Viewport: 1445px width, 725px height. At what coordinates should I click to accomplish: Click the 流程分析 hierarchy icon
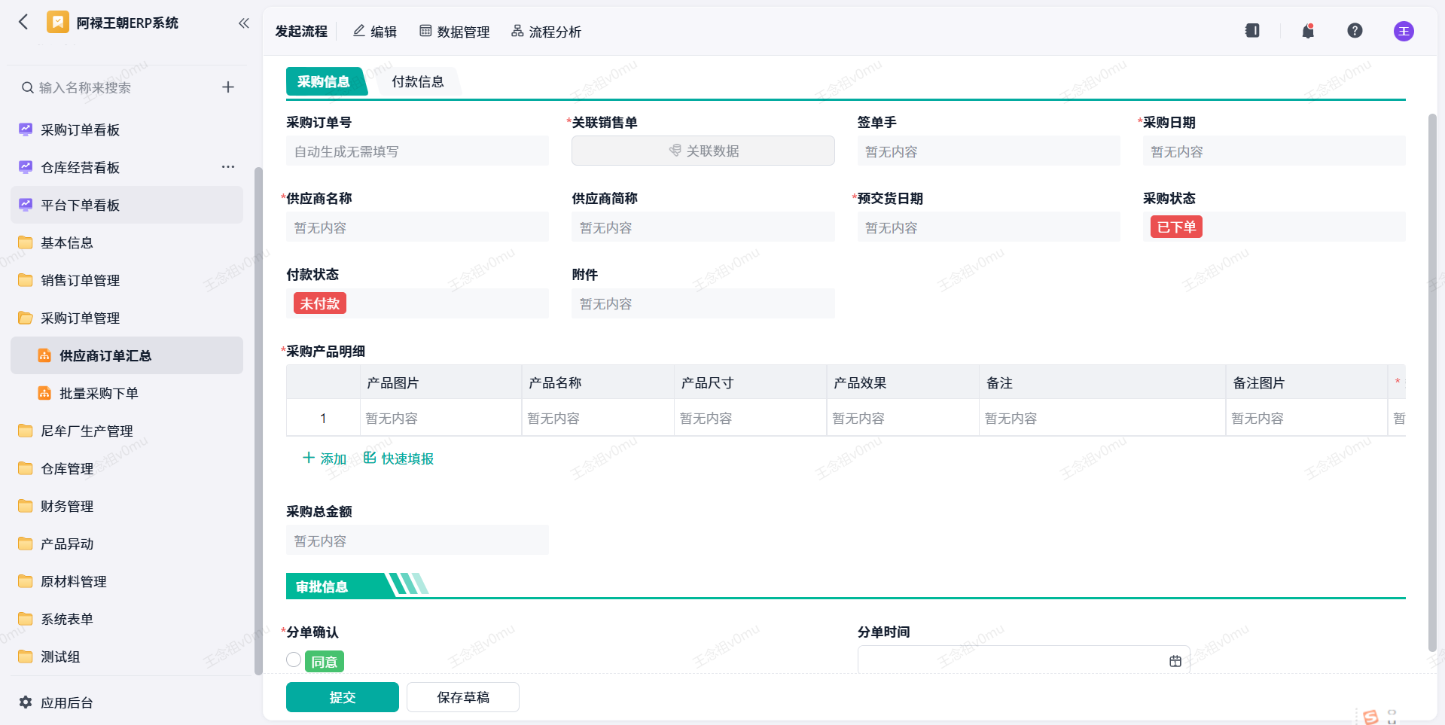point(517,31)
